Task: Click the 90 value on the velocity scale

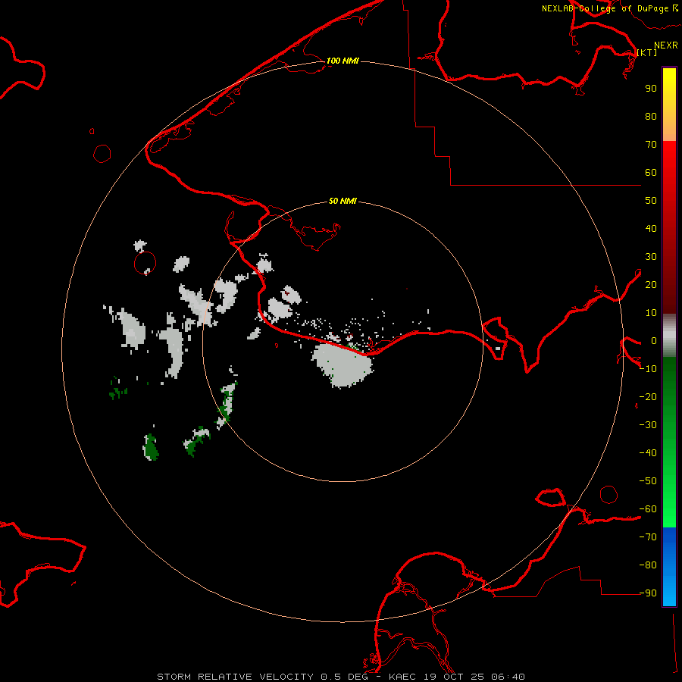Action: pyautogui.click(x=651, y=89)
